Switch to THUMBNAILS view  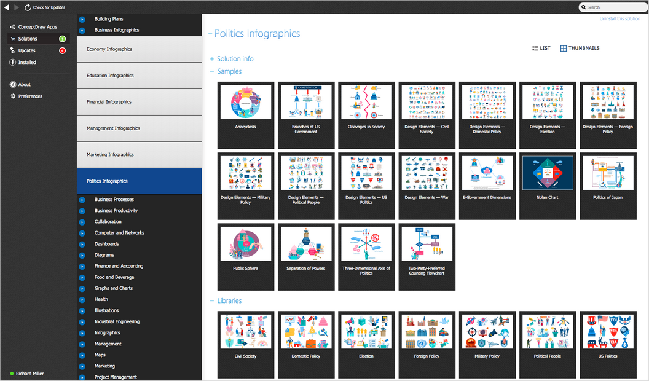click(580, 48)
